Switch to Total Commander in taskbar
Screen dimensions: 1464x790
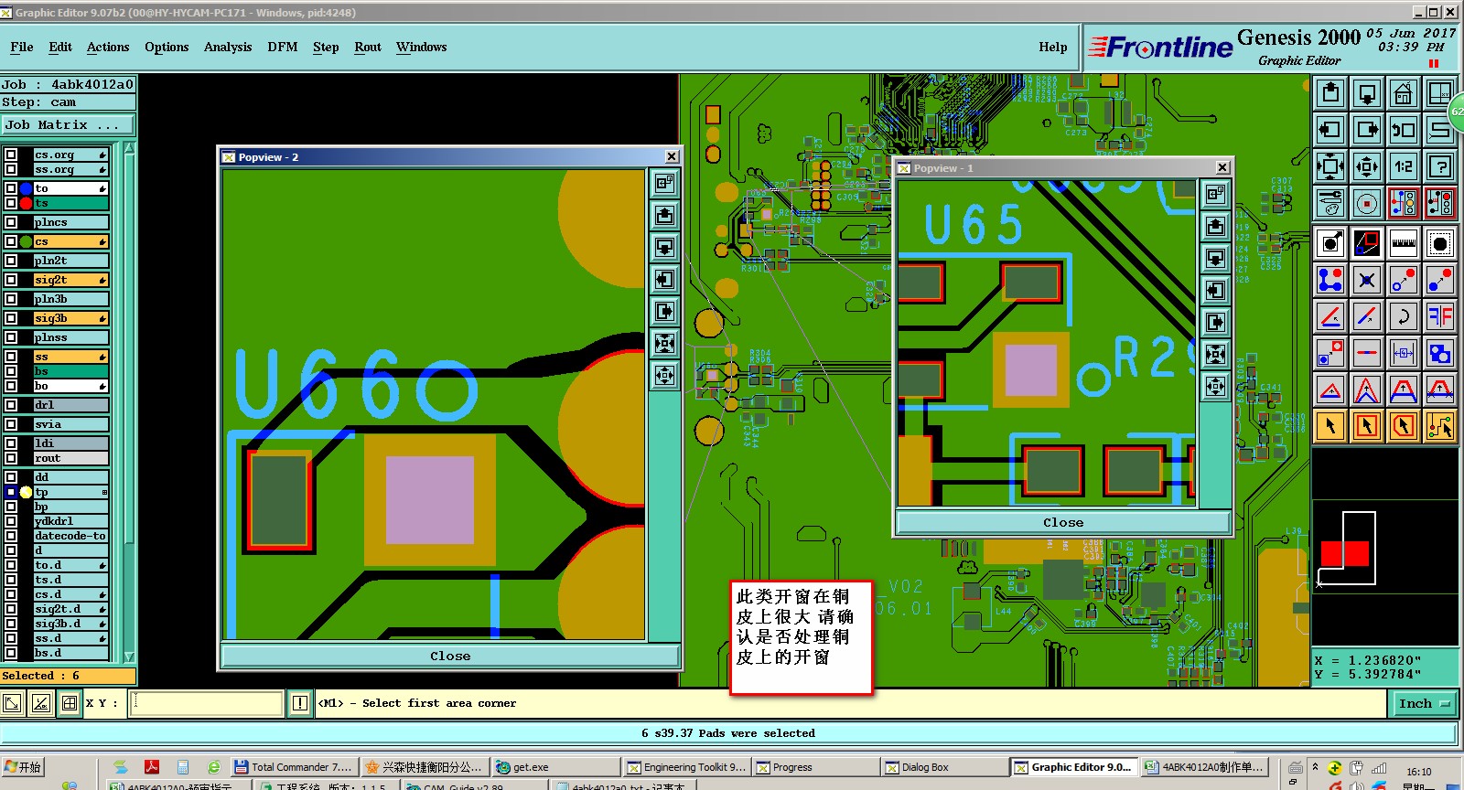click(x=293, y=767)
